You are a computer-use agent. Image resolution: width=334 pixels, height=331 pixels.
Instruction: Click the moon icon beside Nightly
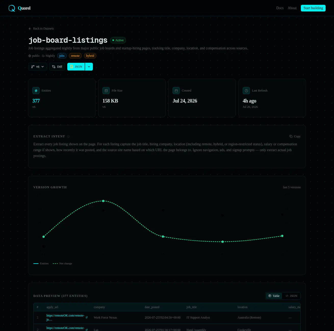(43, 56)
